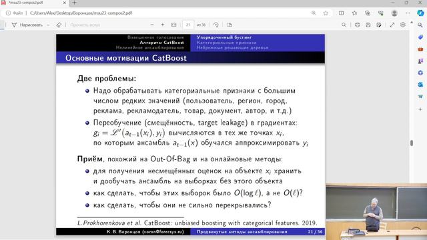
Task: Click Категориальные признаки in slide header
Action: click(227, 43)
